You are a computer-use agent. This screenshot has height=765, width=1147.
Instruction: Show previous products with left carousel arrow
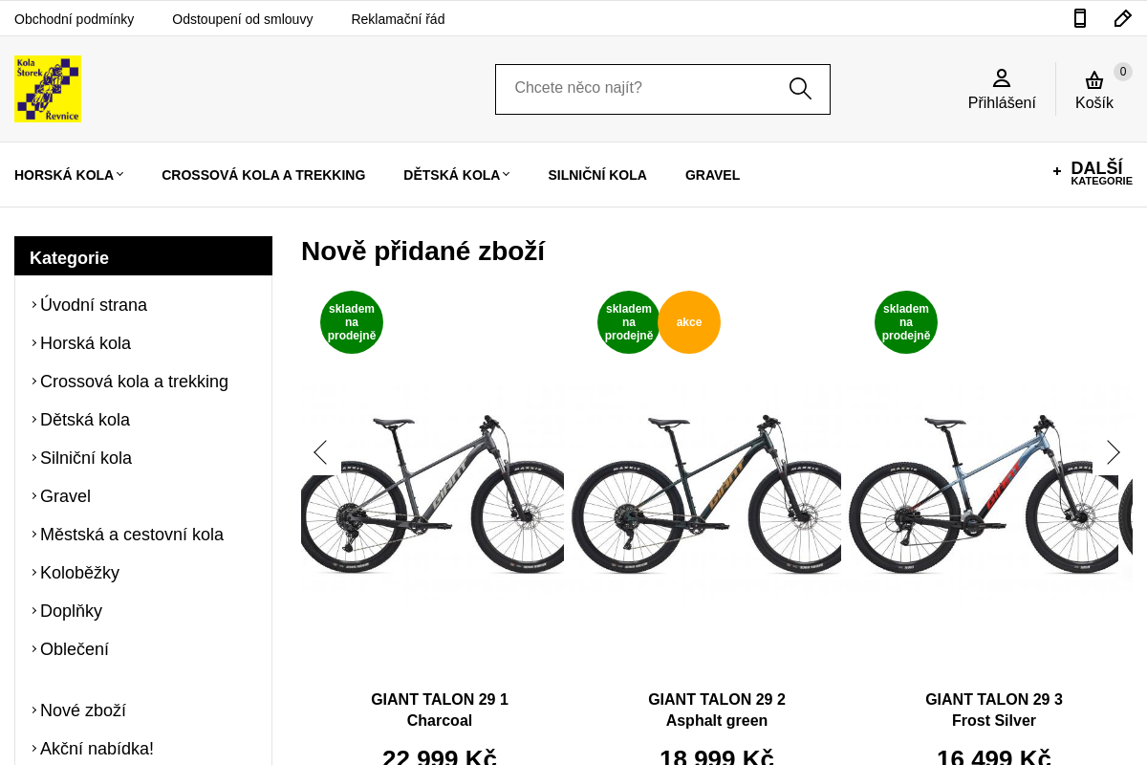click(x=320, y=452)
